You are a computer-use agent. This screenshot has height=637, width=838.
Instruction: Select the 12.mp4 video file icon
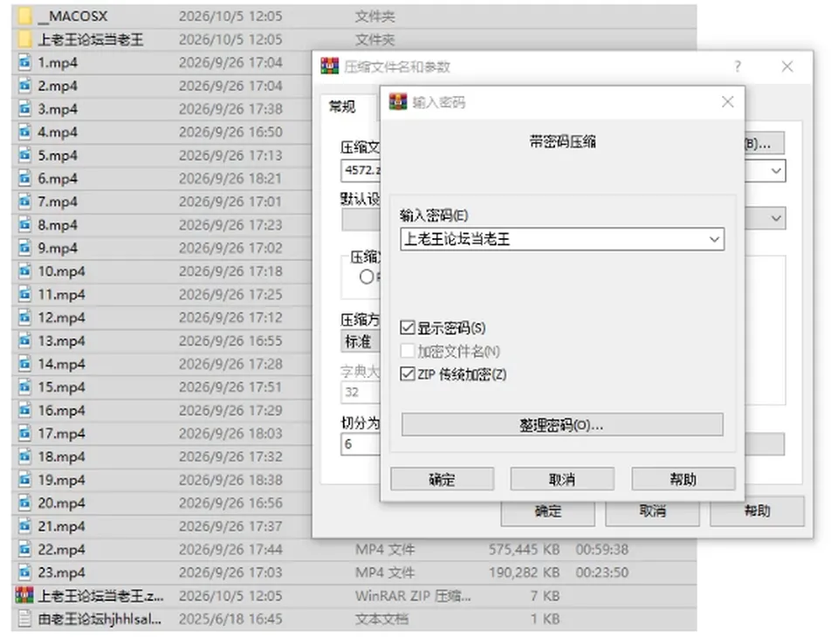tap(24, 318)
